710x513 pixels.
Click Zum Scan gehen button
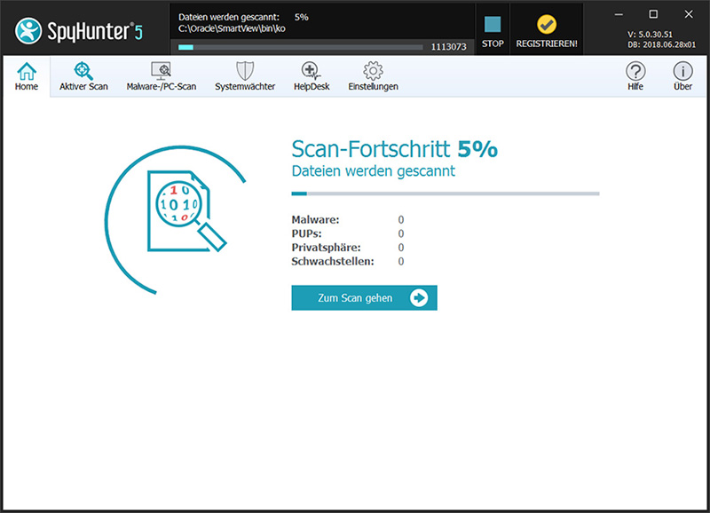point(364,297)
